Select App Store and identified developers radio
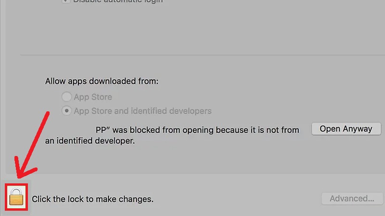Image resolution: width=385 pixels, height=216 pixels. click(x=66, y=111)
